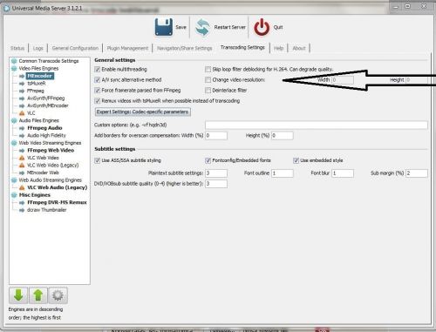Click the Save button label
This screenshot has height=332, width=436.
(x=181, y=27)
